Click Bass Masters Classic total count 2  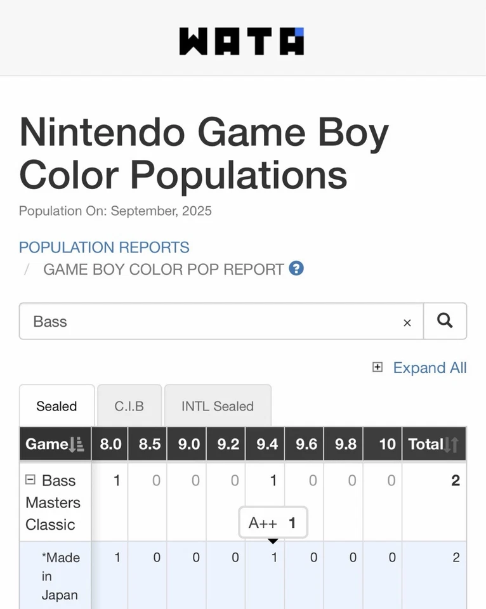(x=455, y=481)
